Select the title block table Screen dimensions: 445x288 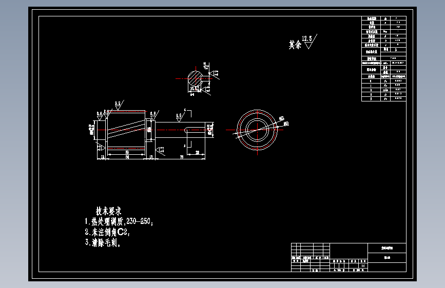click(x=349, y=257)
